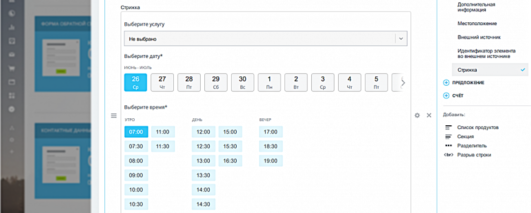The width and height of the screenshot is (531, 213).
Task: Choose the 12:00 time slot
Action: pos(203,132)
